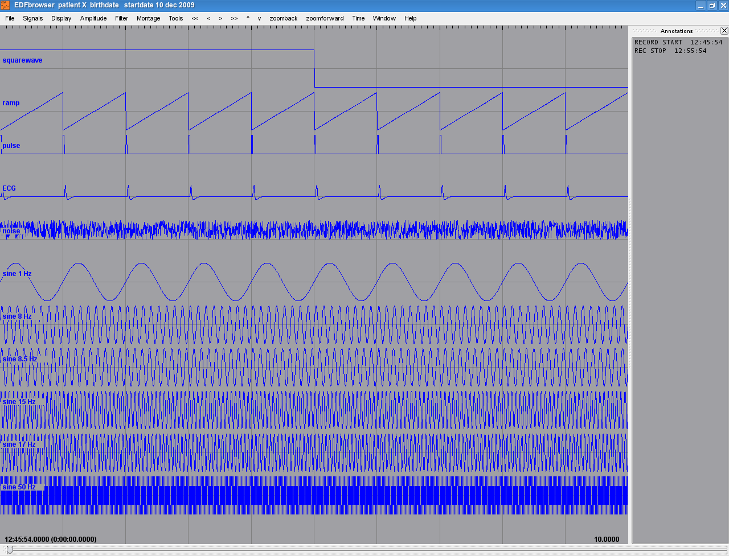Open the File menu
Viewport: 729px width, 556px height.
click(x=10, y=18)
